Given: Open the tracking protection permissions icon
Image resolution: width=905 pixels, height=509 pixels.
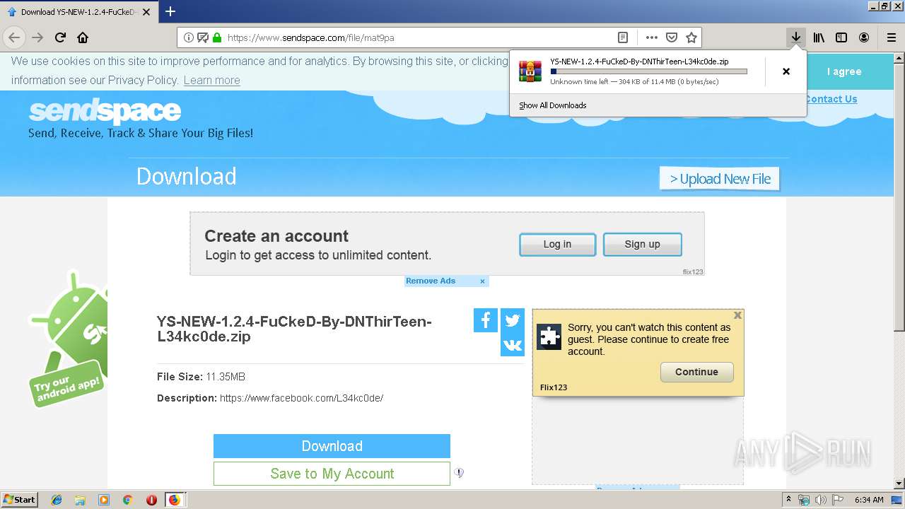Looking at the screenshot, I should pyautogui.click(x=203, y=37).
